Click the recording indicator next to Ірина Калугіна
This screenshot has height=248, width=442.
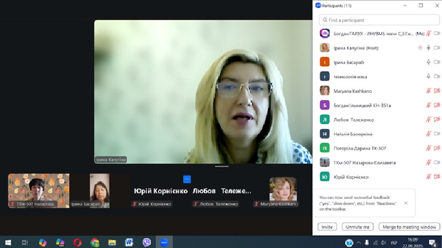pyautogui.click(x=420, y=48)
